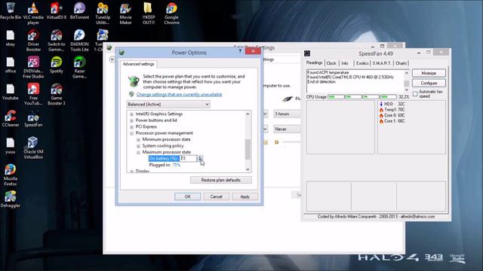Image resolution: width=483 pixels, height=271 pixels.
Task: Click Cancel in Power Options
Action: [217, 196]
